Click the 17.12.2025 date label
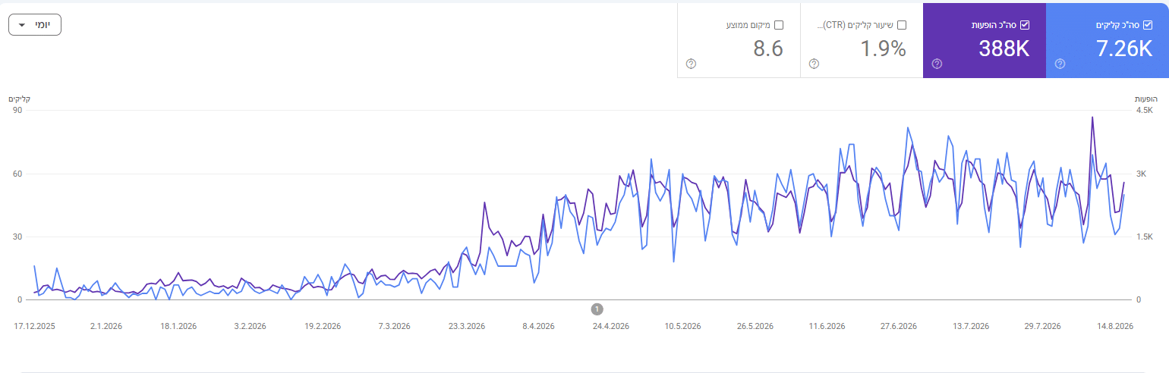The width and height of the screenshot is (1169, 373). point(35,326)
